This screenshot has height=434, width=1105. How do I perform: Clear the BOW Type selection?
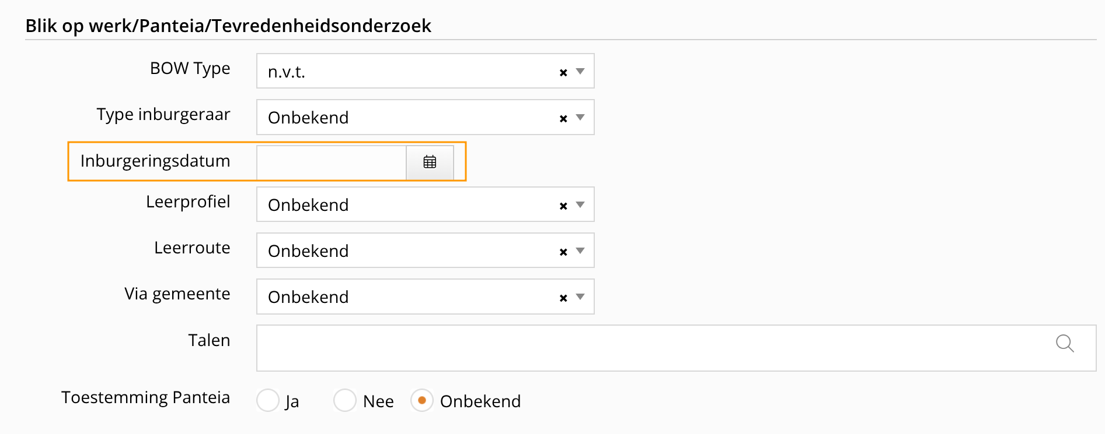coord(563,72)
